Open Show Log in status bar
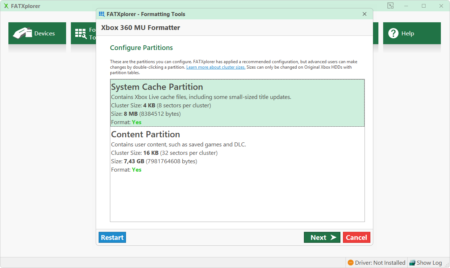Screen dimensions: 450x268 (426, 263)
